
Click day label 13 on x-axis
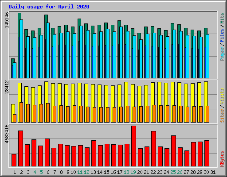coord(93,172)
